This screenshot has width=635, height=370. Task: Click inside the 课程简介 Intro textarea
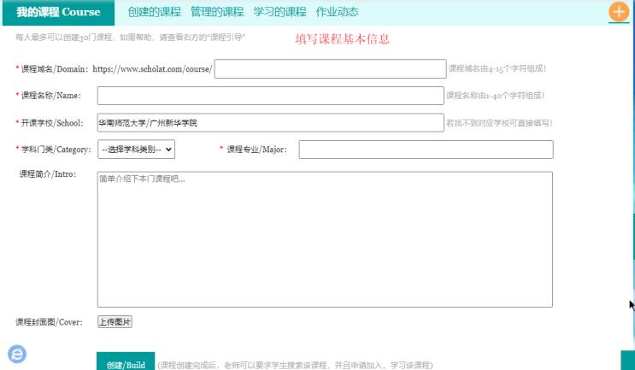(x=325, y=239)
